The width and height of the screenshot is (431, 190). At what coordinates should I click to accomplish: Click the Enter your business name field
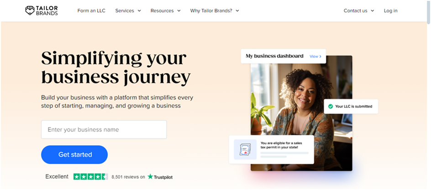pyautogui.click(x=104, y=129)
